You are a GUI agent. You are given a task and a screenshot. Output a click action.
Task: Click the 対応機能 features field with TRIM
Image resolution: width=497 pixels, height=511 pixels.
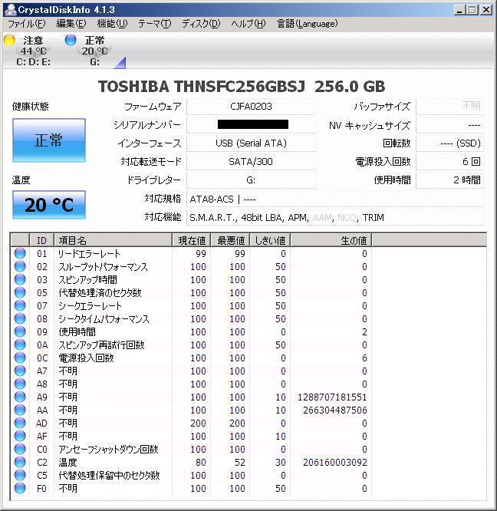tap(335, 217)
